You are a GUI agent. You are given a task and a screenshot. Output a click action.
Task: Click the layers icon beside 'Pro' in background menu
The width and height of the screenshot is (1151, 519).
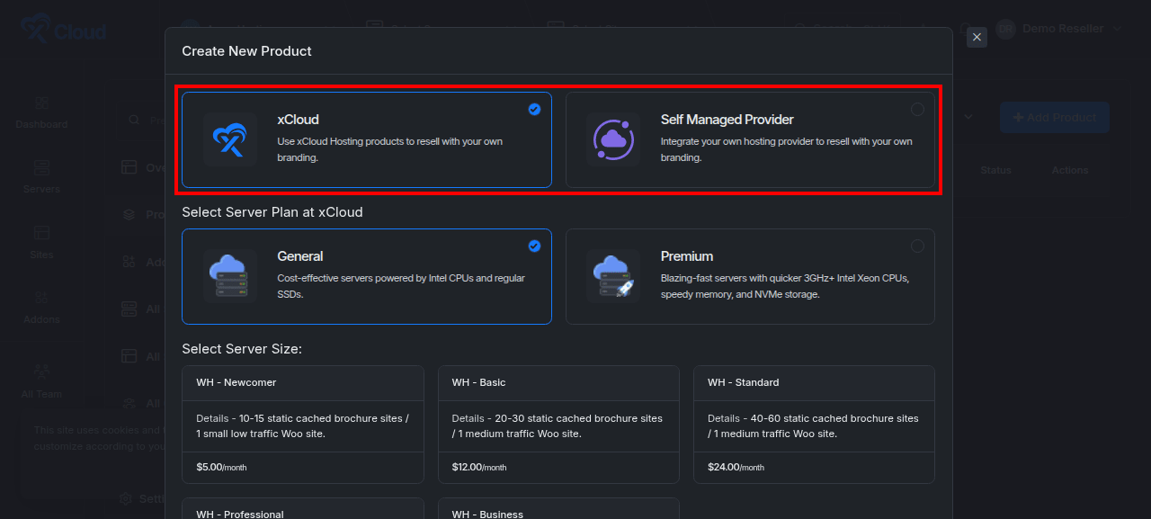click(129, 215)
